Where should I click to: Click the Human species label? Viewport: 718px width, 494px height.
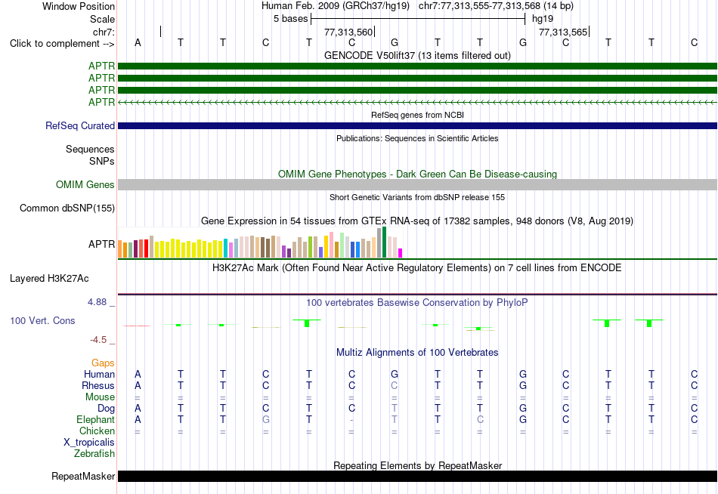99,375
